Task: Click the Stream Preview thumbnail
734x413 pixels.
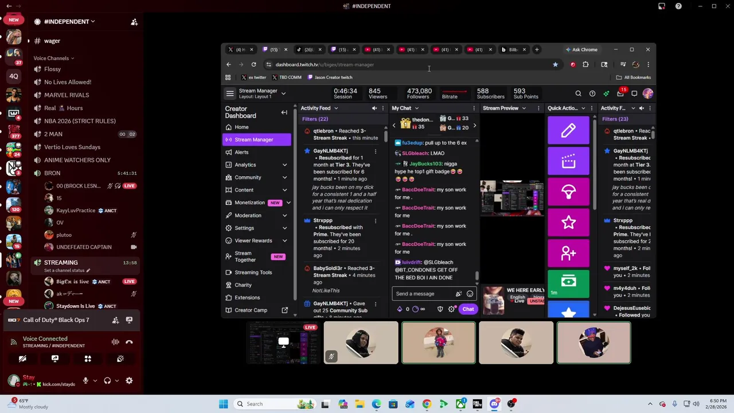Action: tap(512, 198)
